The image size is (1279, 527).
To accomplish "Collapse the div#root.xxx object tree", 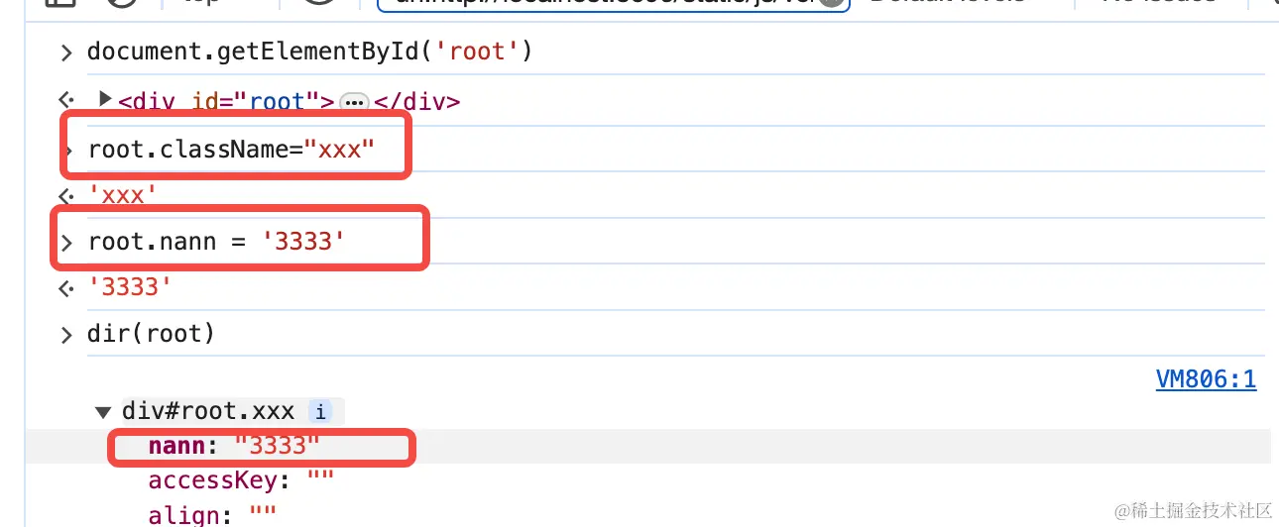I will (103, 412).
